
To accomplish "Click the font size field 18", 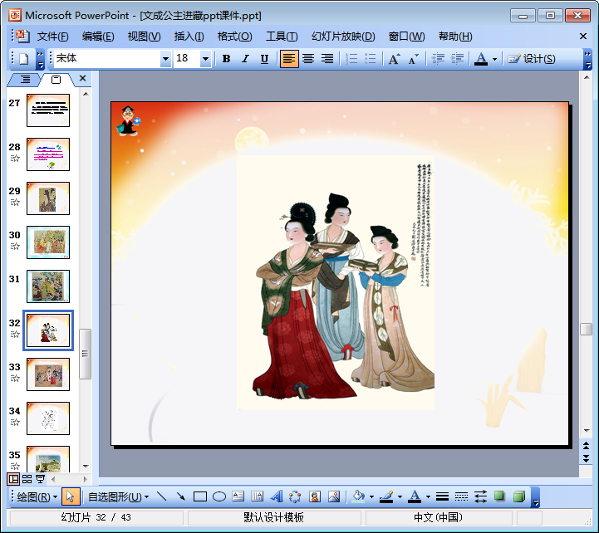I will [x=187, y=58].
